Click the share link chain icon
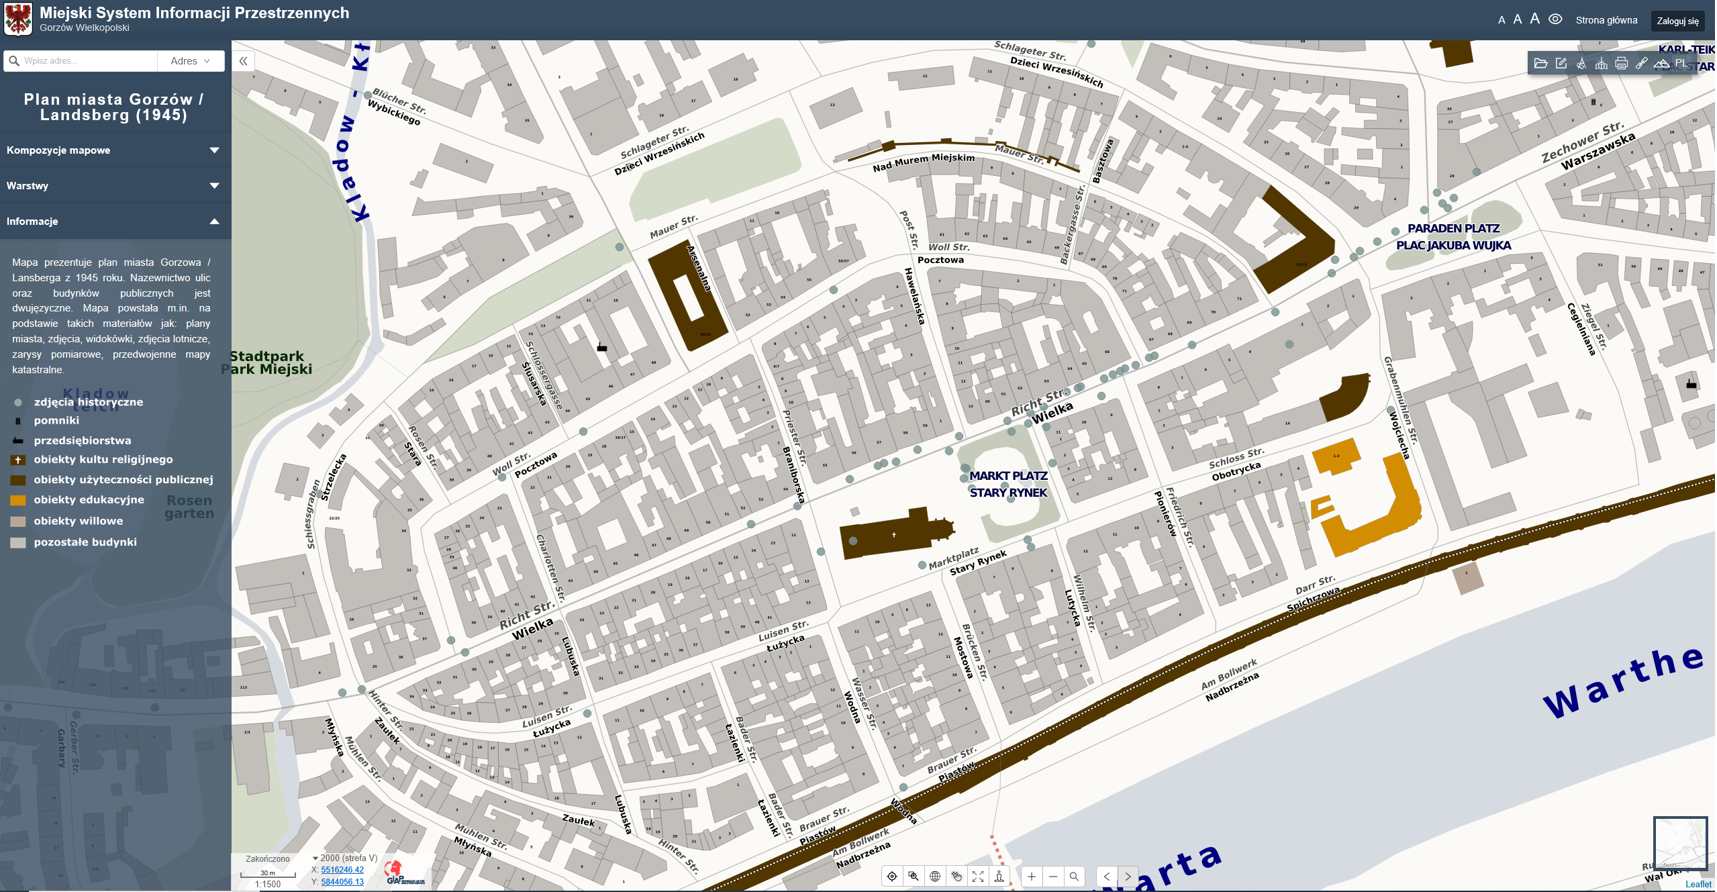1717x892 pixels. [1641, 64]
